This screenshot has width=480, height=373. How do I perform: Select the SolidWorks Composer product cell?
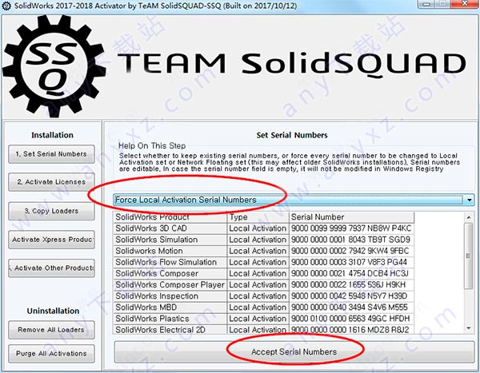[x=170, y=274]
